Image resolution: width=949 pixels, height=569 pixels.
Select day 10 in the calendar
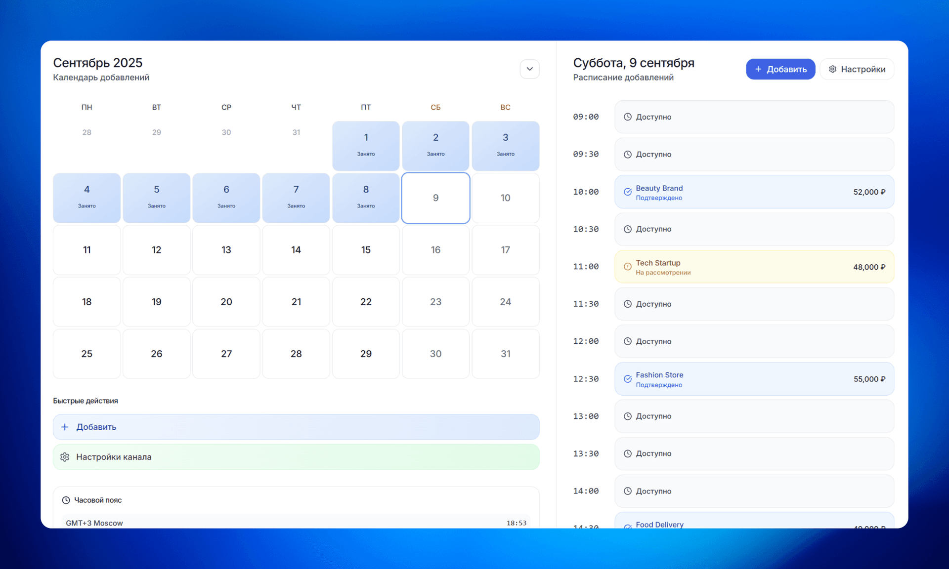505,198
